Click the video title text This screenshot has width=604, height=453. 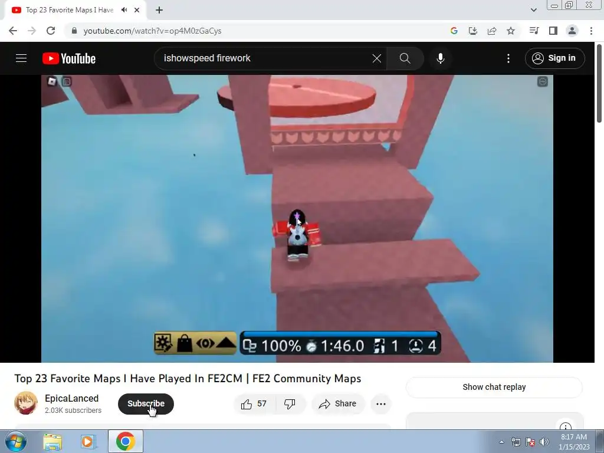click(x=188, y=379)
